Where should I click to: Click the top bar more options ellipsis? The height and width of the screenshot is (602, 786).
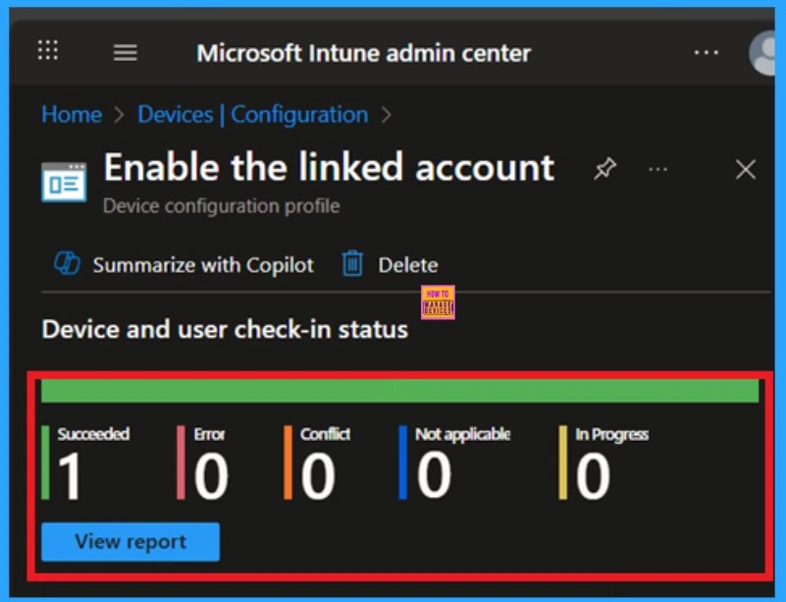point(707,52)
